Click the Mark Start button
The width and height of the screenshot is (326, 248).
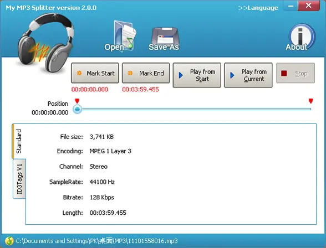tap(95, 73)
